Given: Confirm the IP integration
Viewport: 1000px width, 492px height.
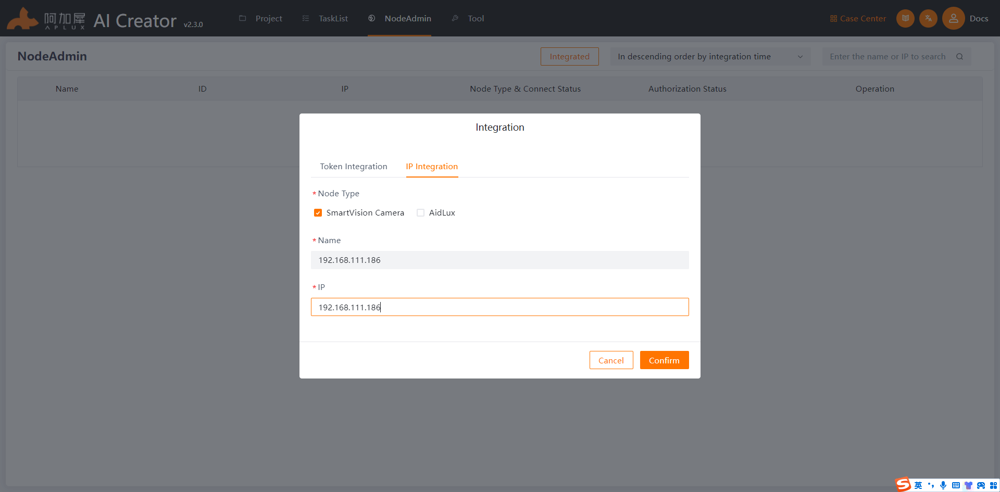Looking at the screenshot, I should (x=664, y=360).
